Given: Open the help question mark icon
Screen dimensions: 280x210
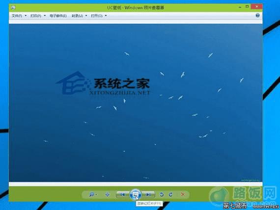Looking at the screenshot, I should [257, 15].
